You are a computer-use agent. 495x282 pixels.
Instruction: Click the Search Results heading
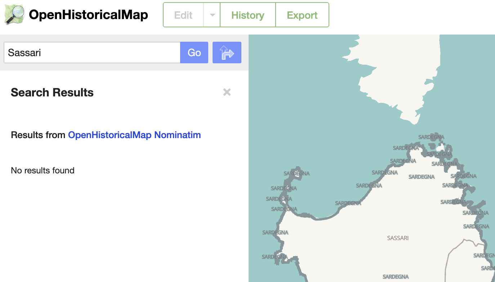pos(52,92)
